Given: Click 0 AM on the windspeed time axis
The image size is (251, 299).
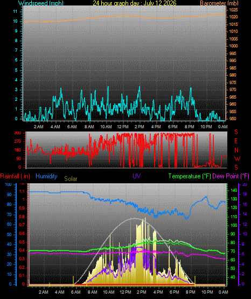Looking at the screenshot, I should pos(222,127).
